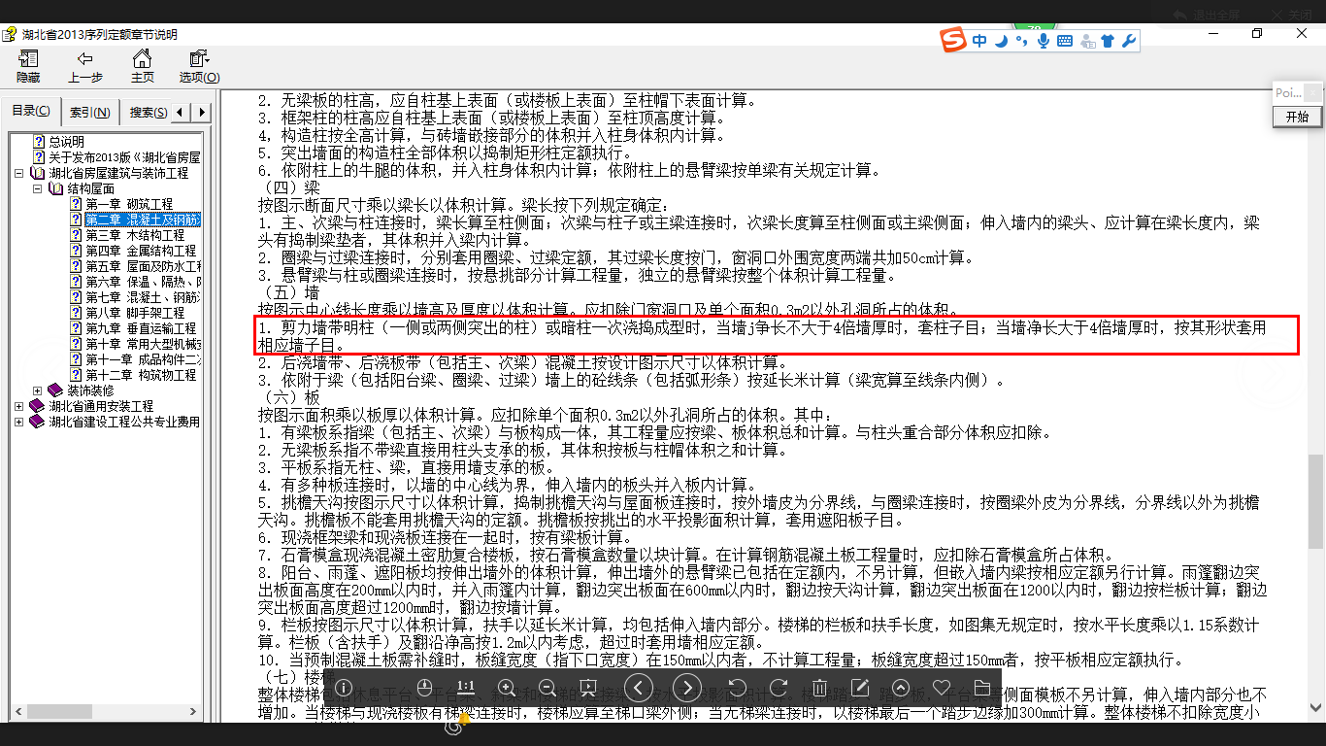Click the circled up-arrow icon in viewer bar
Viewport: 1326px width, 746px height.
[x=900, y=688]
